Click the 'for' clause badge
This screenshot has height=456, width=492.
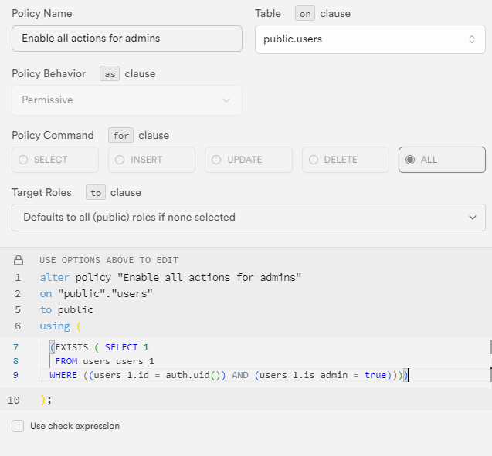pyautogui.click(x=120, y=135)
